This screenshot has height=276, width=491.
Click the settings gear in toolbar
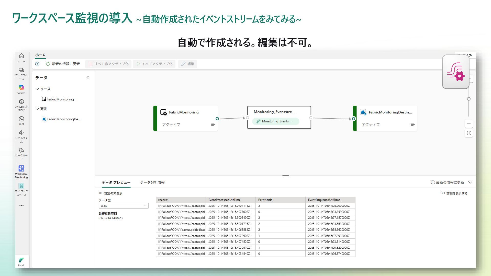[x=37, y=64]
